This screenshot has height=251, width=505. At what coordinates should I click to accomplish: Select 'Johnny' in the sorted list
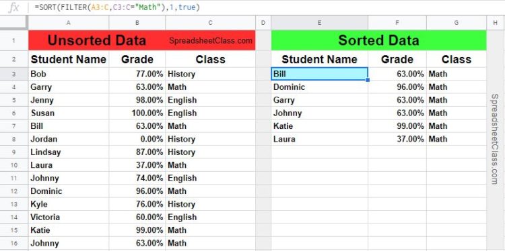[319, 113]
